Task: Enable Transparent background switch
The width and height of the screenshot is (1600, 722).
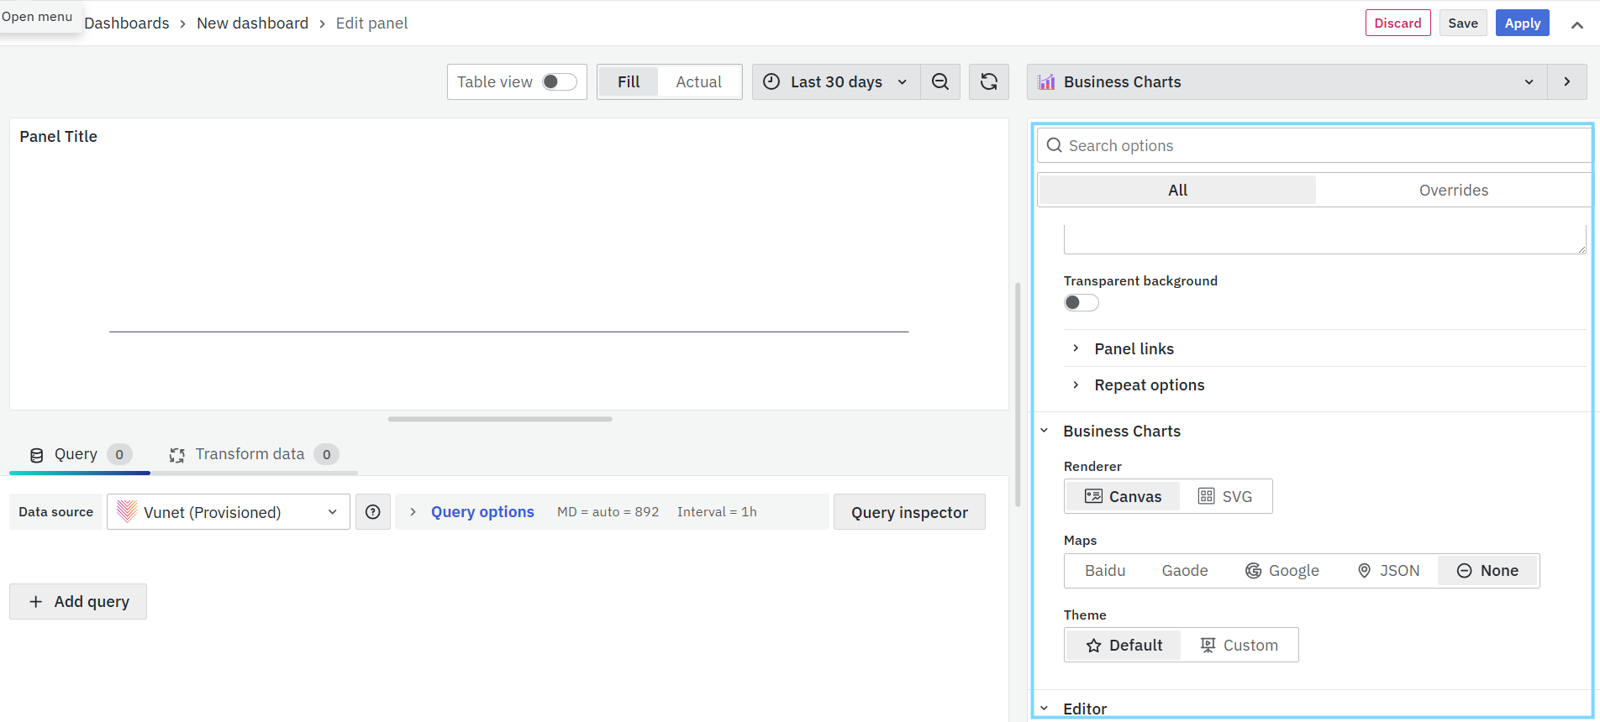Action: 1081,303
